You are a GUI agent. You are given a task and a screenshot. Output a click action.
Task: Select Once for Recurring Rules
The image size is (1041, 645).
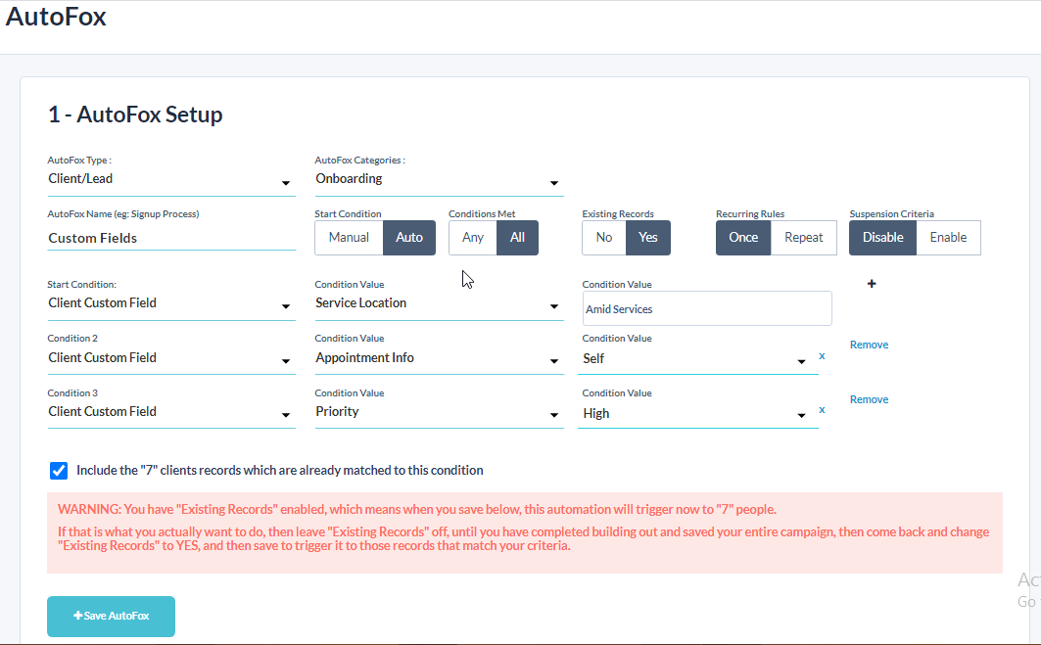[743, 238]
